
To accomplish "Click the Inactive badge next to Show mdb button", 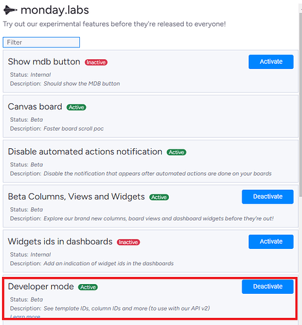I will click(x=96, y=62).
